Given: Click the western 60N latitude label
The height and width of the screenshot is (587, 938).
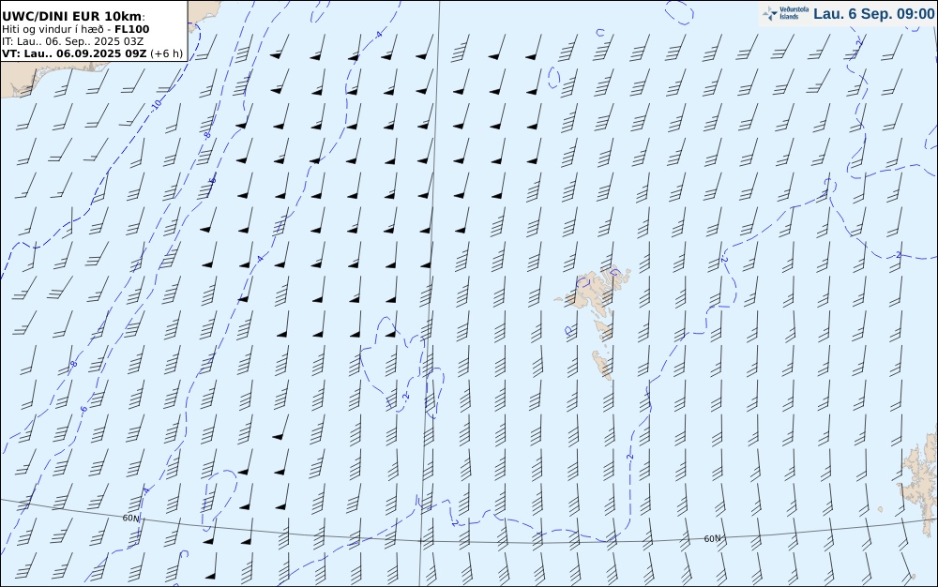Looking at the screenshot, I should (131, 519).
